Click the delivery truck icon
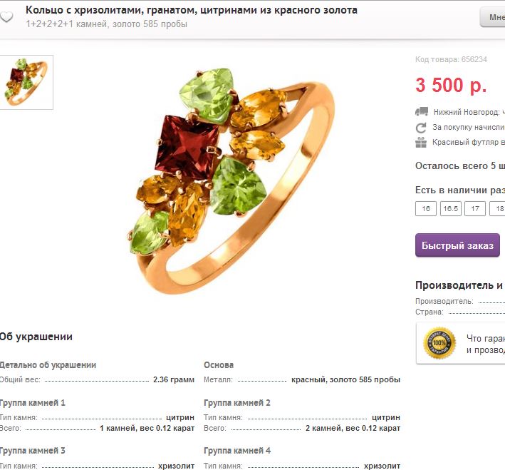 (422, 112)
